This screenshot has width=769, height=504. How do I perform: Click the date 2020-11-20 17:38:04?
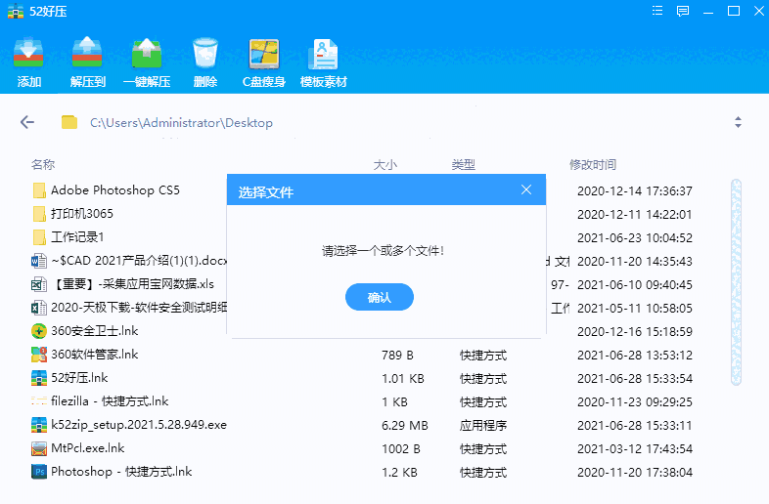click(x=635, y=473)
